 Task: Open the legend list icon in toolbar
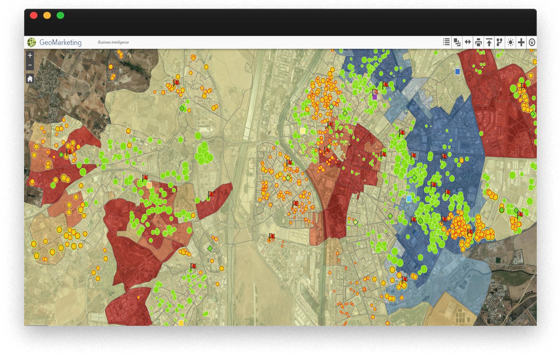point(446,42)
